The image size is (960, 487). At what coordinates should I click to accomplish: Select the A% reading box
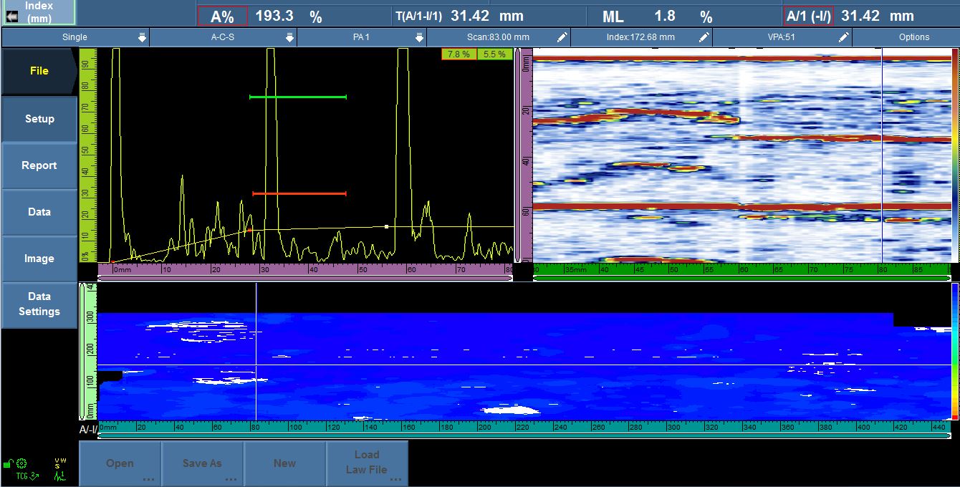tap(223, 16)
